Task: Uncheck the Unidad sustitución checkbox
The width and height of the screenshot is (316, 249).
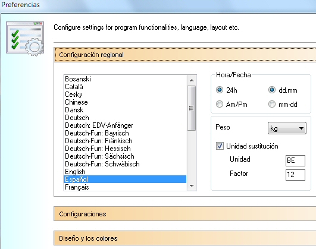Action: [220, 146]
